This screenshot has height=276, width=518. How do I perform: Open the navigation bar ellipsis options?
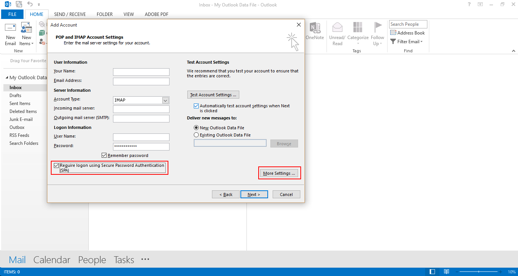pyautogui.click(x=145, y=259)
